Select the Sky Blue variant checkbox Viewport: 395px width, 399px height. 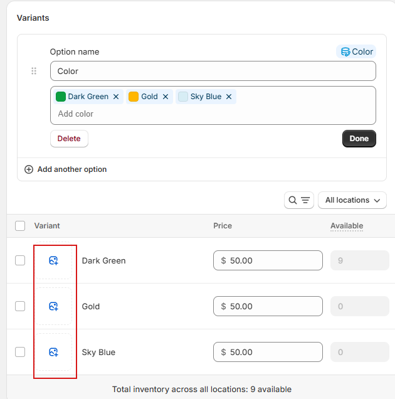click(20, 352)
